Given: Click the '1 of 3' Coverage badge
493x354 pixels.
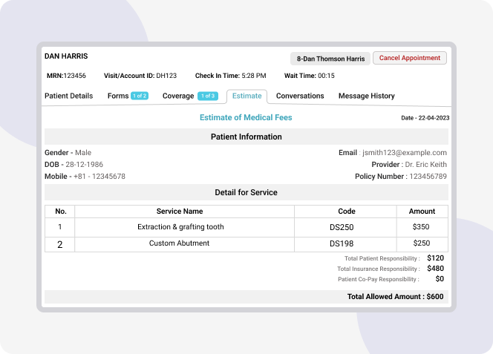Looking at the screenshot, I should pos(208,96).
